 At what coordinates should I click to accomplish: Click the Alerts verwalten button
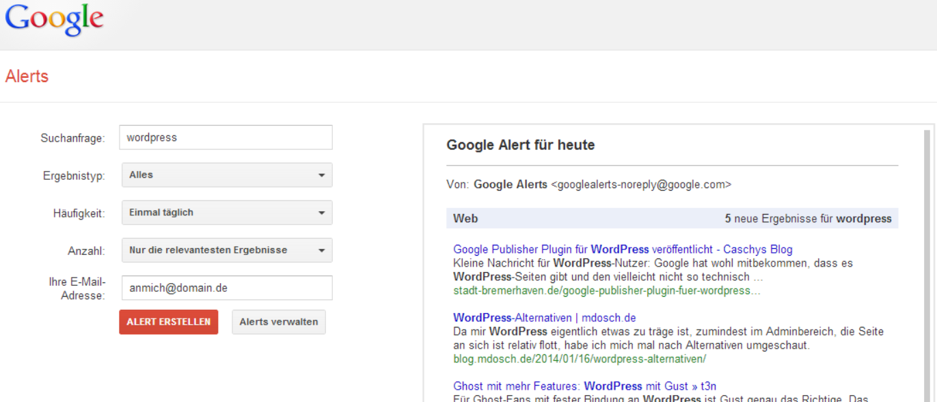279,322
